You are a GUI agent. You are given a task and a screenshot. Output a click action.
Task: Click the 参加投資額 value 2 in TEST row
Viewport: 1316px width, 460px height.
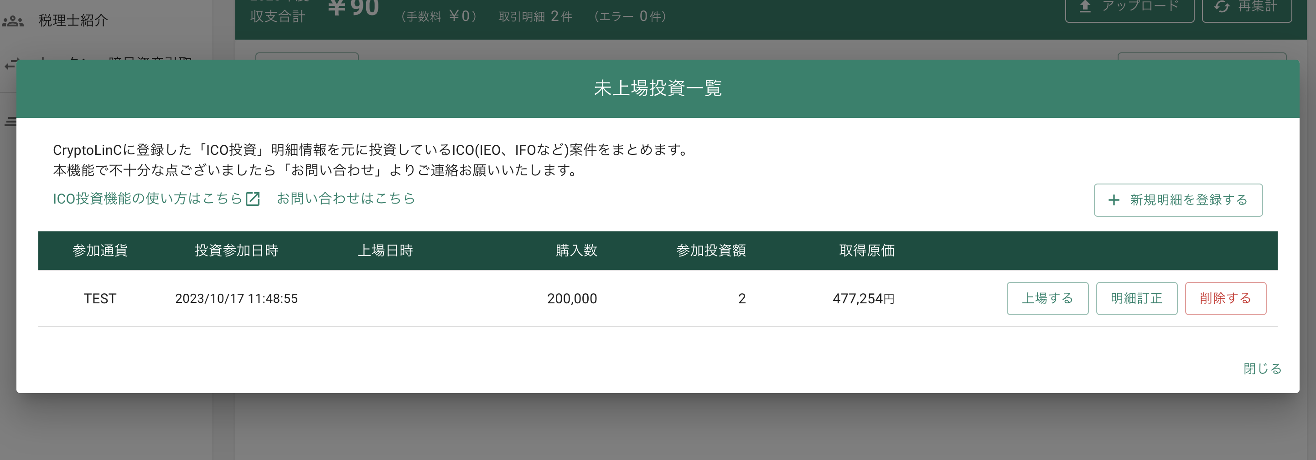pyautogui.click(x=742, y=298)
